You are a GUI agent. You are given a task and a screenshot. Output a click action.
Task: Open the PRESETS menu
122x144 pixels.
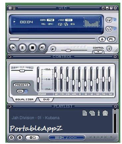22,85
